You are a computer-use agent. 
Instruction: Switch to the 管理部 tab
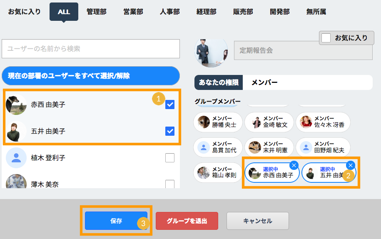(96, 12)
